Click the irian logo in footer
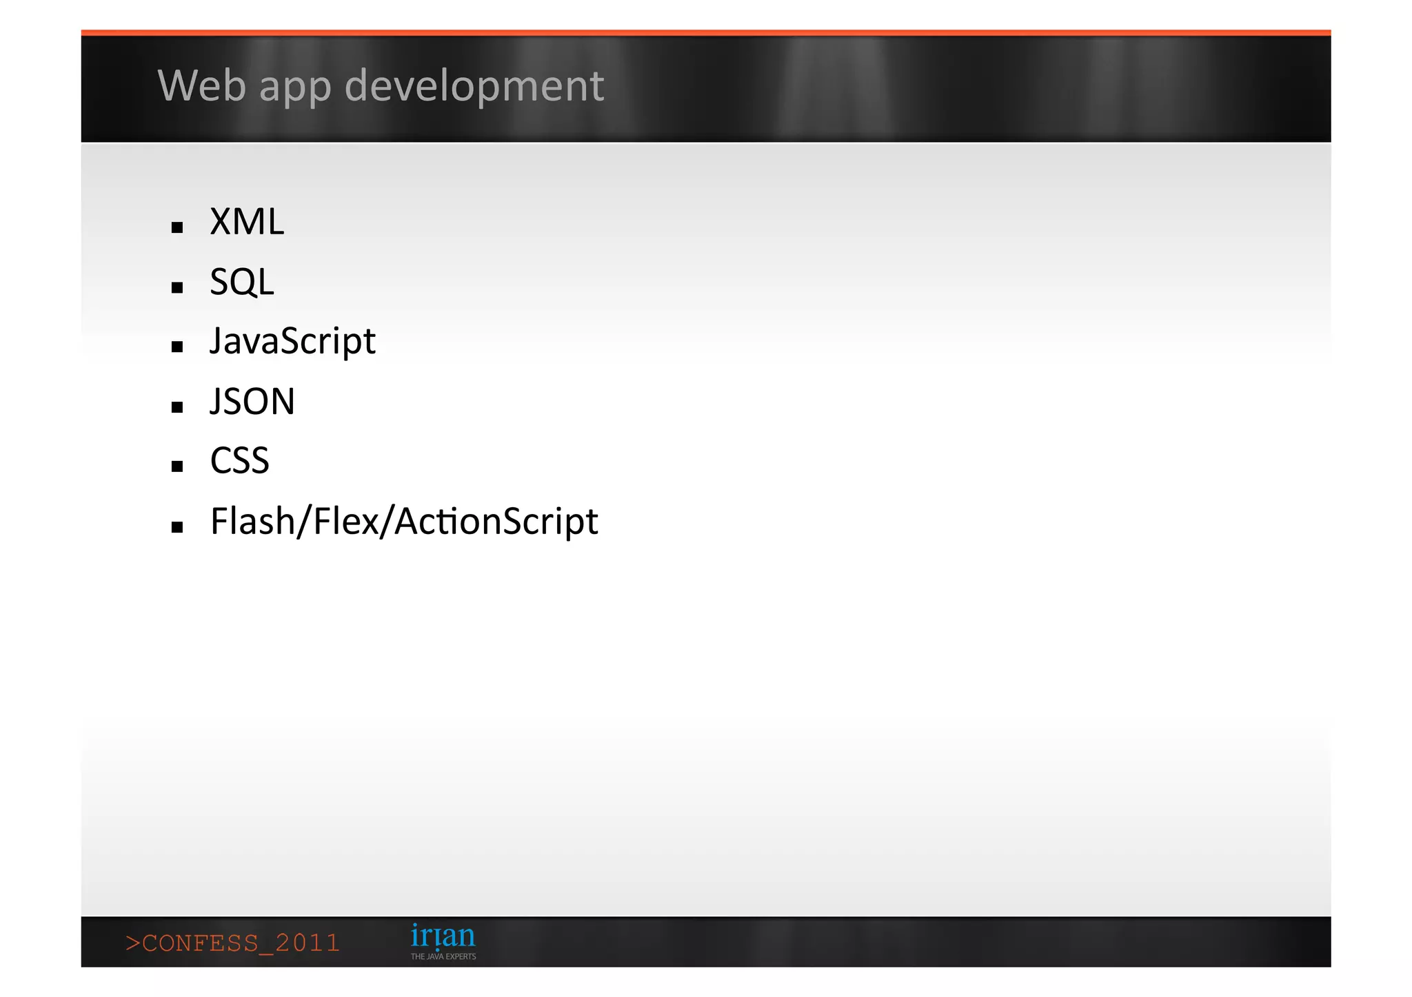Screen dimensions: 1412x997 coord(443,942)
